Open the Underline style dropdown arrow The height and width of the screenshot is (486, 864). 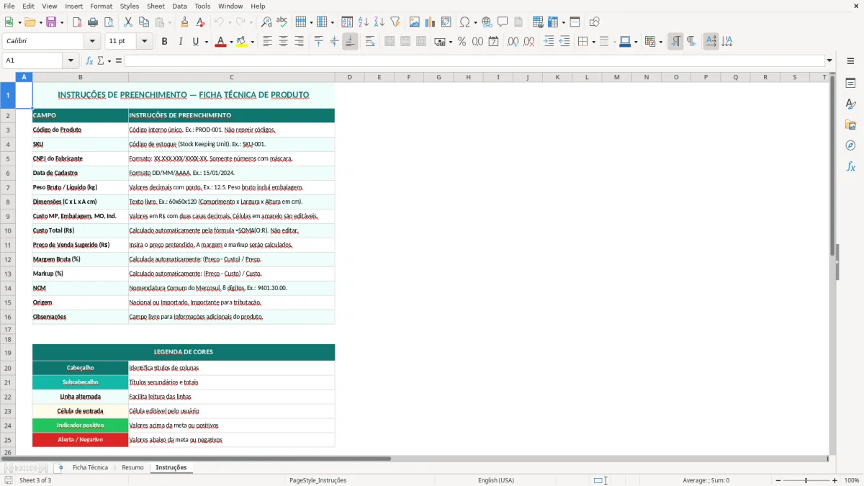[206, 42]
